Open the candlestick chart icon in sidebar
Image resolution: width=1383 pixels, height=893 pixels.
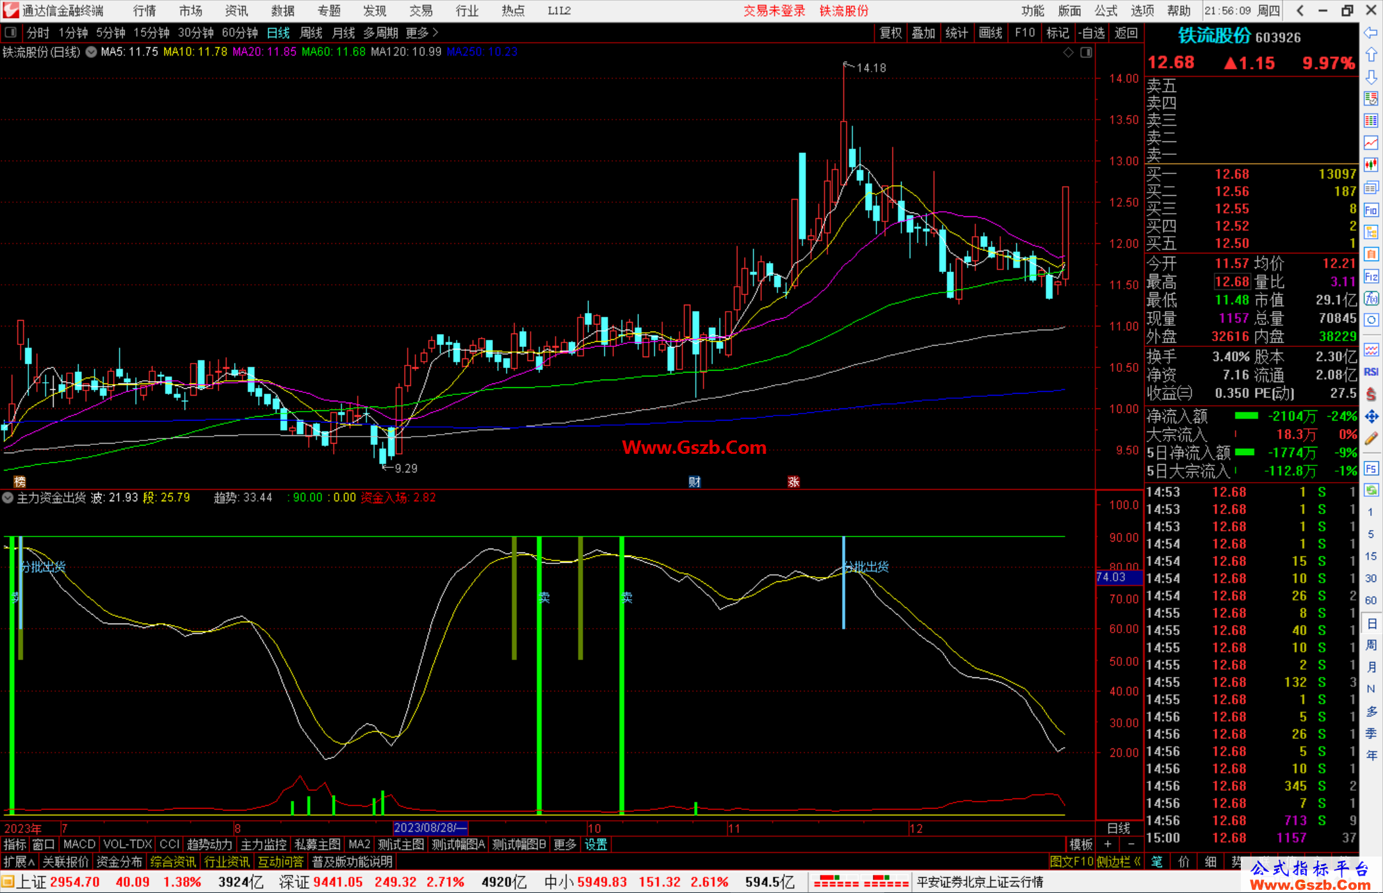tap(1371, 165)
